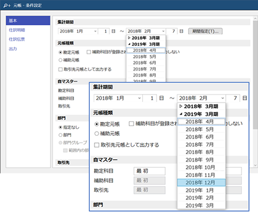Toggle 補助科目が登録され checkbox in enlarged view
This screenshot has width=258, height=212.
[x=131, y=124]
